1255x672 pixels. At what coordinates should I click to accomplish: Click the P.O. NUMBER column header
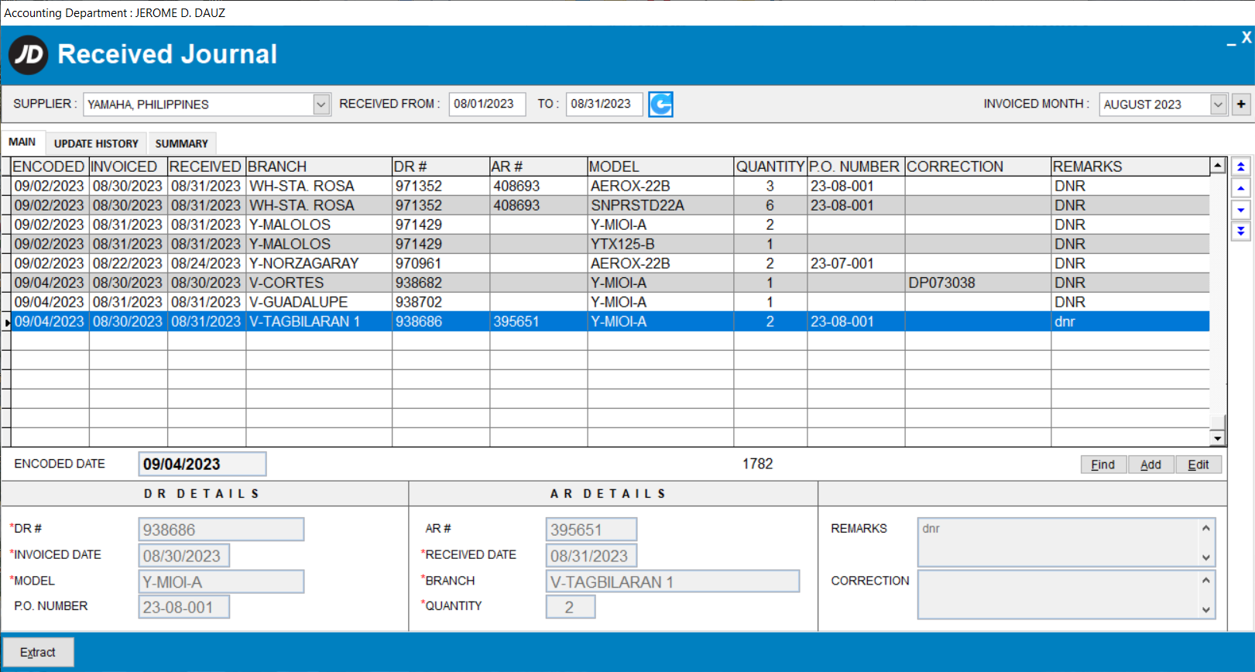point(856,166)
